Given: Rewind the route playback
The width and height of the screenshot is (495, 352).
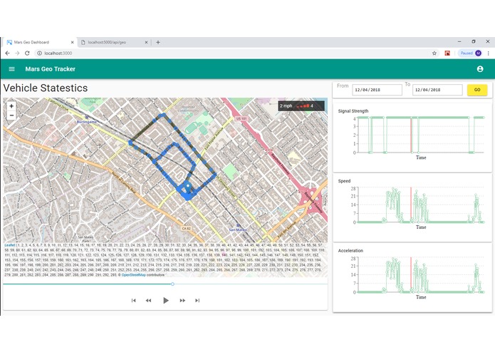Looking at the screenshot, I should coord(148,300).
